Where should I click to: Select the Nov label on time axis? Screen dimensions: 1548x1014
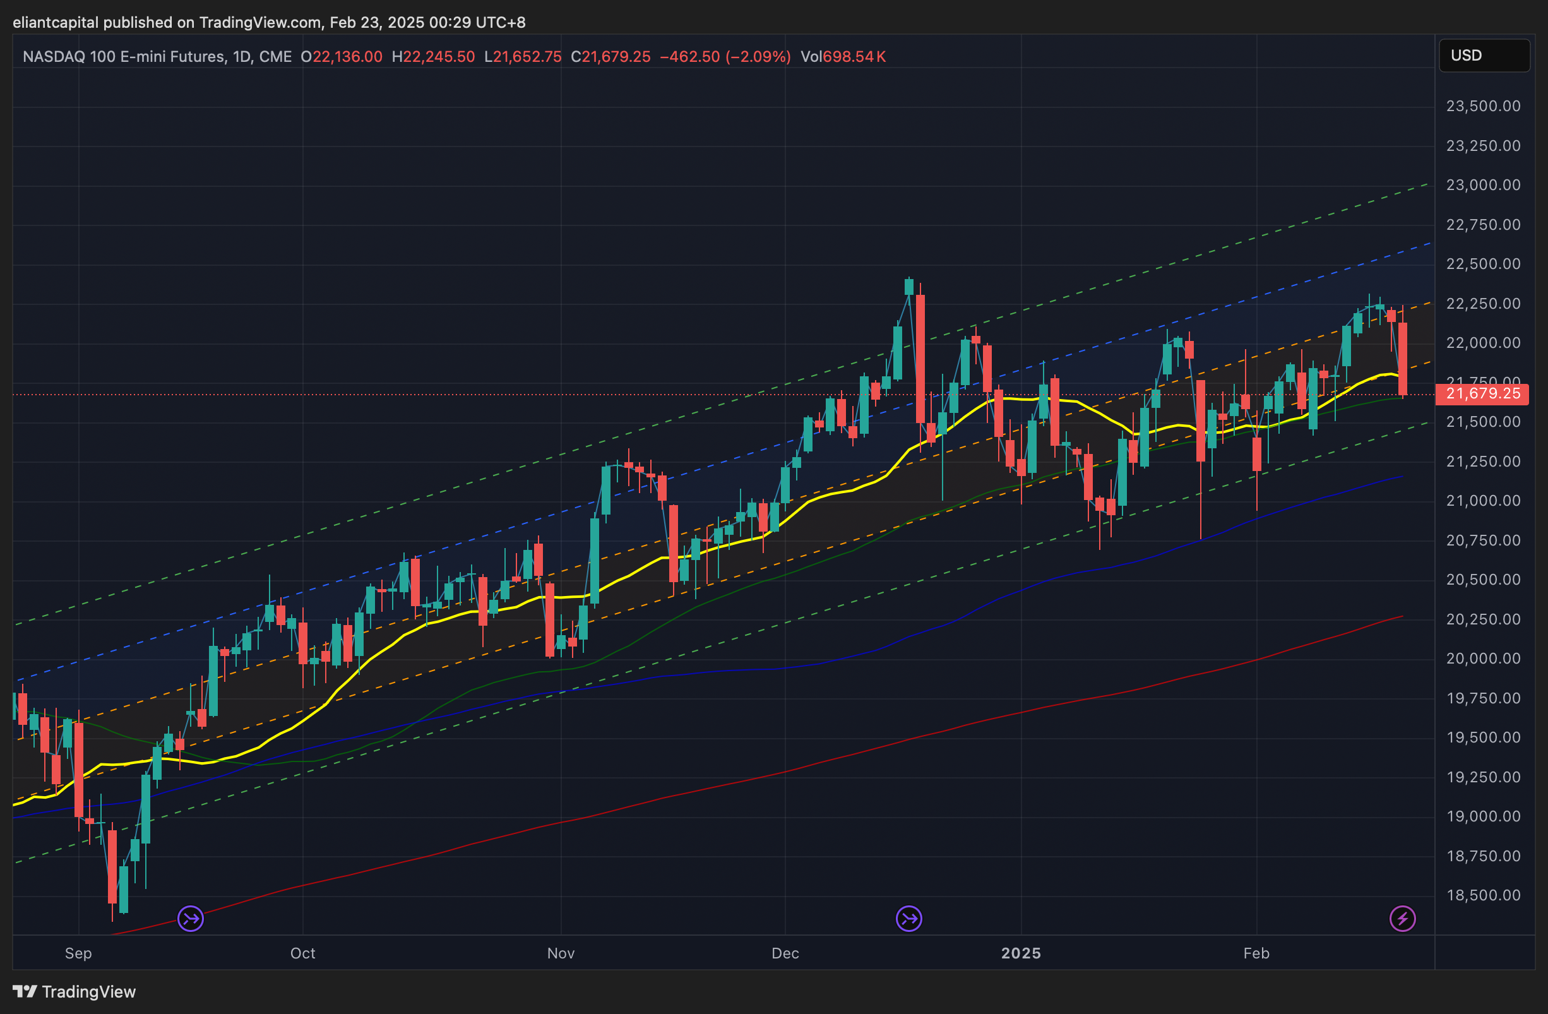(561, 953)
